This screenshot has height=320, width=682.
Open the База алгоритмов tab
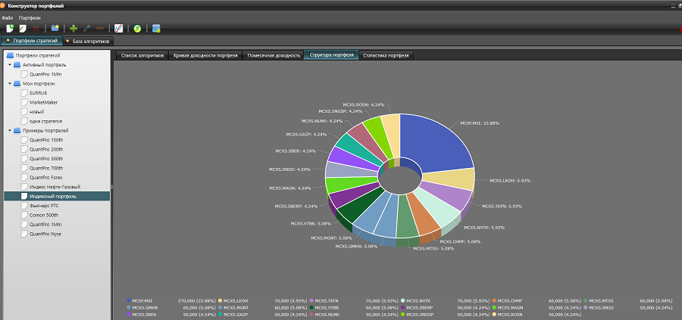[87, 41]
